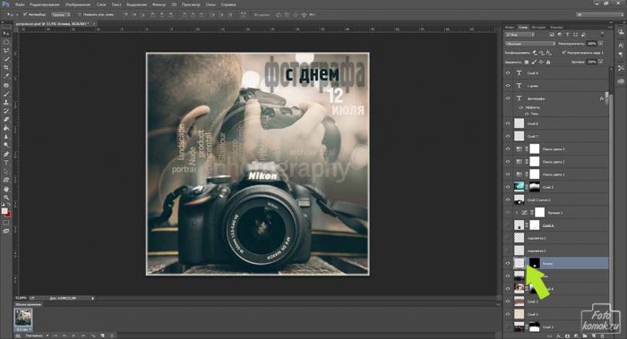
Task: Select the Eyedropper tool
Action: pyautogui.click(x=5, y=76)
